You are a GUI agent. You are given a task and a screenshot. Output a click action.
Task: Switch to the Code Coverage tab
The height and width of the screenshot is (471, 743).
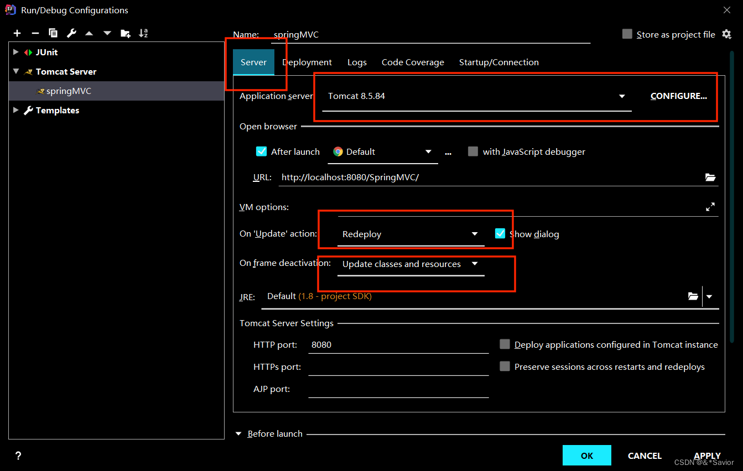[x=413, y=62]
